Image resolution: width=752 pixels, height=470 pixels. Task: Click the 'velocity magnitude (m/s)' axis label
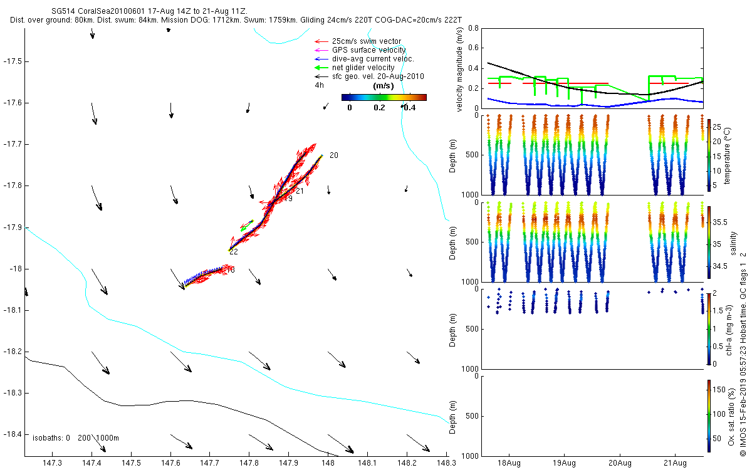click(460, 69)
